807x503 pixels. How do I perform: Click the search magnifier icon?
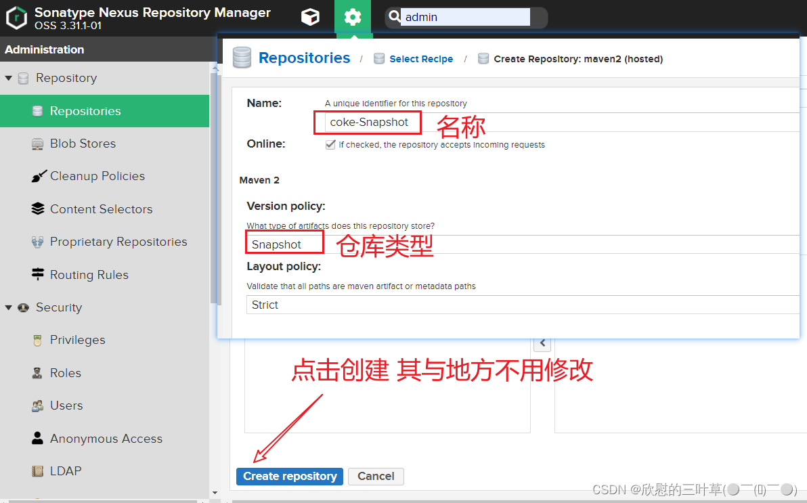pos(394,17)
